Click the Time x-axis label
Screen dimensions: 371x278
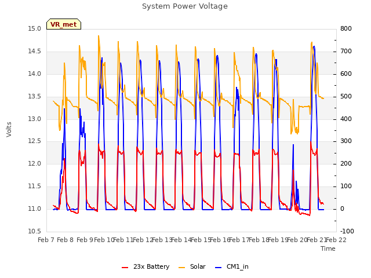point(328,248)
